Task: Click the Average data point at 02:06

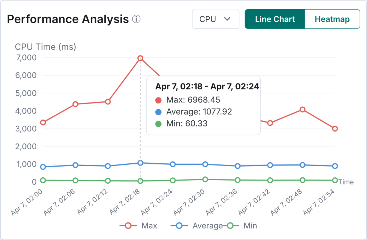Action: coord(75,165)
